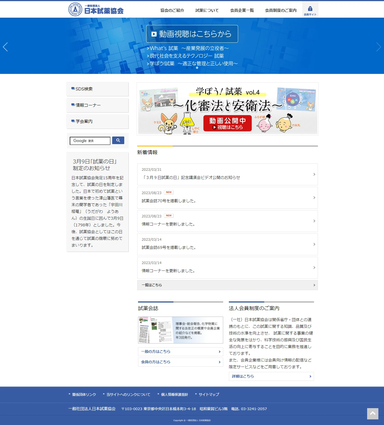The image size is (384, 425).
Task: Click the 新着情報 section heading
Action: click(x=147, y=152)
